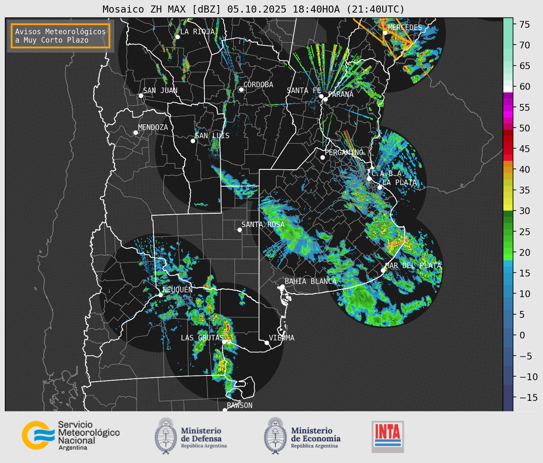Click the Mar del Plata city marker dot
The image size is (543, 463).
(383, 270)
